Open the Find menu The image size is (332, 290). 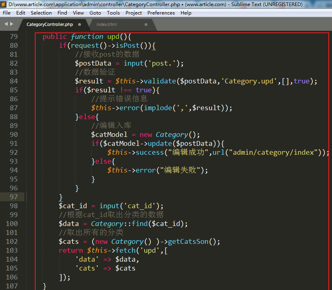tap(62, 13)
